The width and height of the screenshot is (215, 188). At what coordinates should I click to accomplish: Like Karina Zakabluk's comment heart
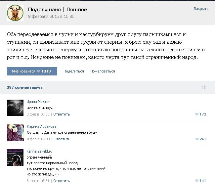point(197,181)
